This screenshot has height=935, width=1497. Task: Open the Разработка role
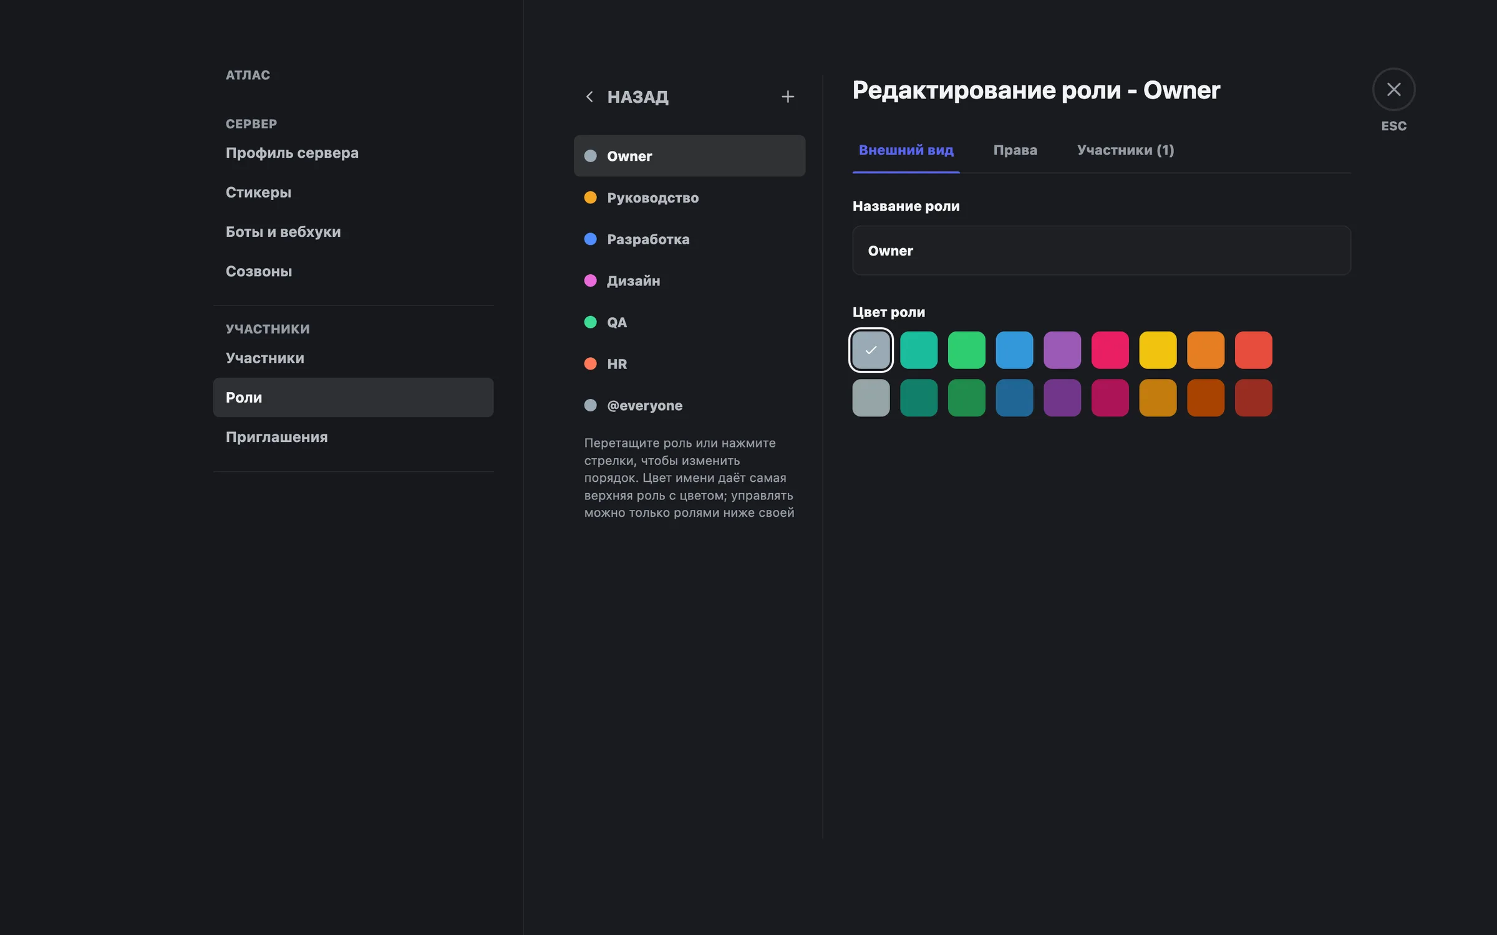(689, 239)
